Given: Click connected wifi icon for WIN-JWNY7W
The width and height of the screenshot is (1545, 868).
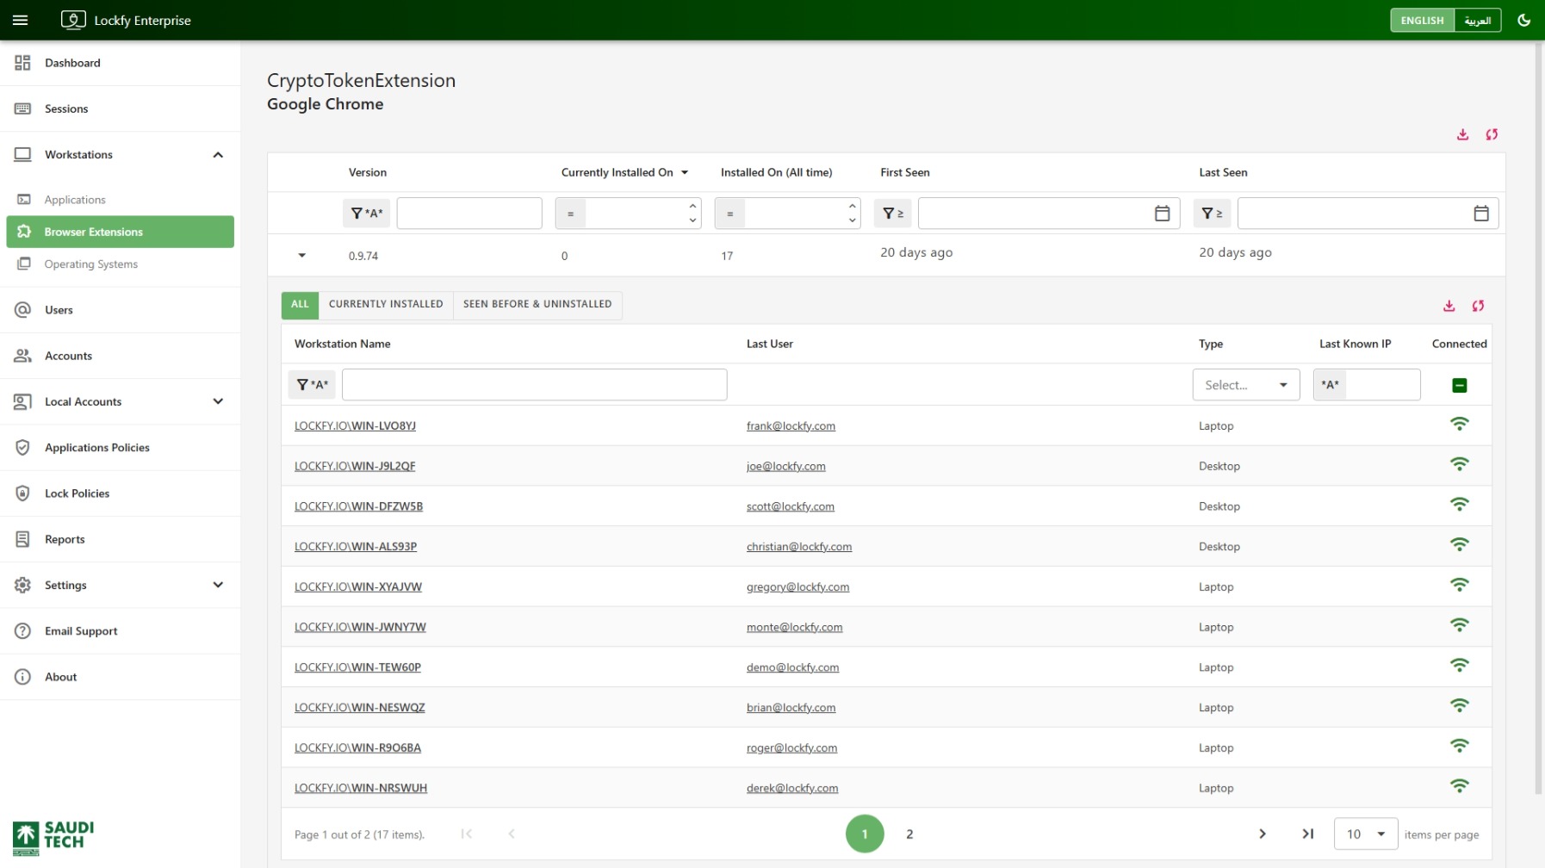Looking at the screenshot, I should [x=1459, y=625].
